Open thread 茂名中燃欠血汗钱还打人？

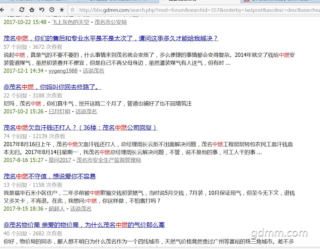point(81,128)
